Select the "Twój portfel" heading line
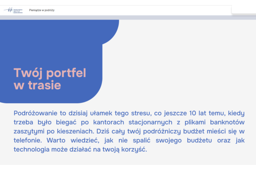Screen dimensions: 256x170 pos(50,73)
